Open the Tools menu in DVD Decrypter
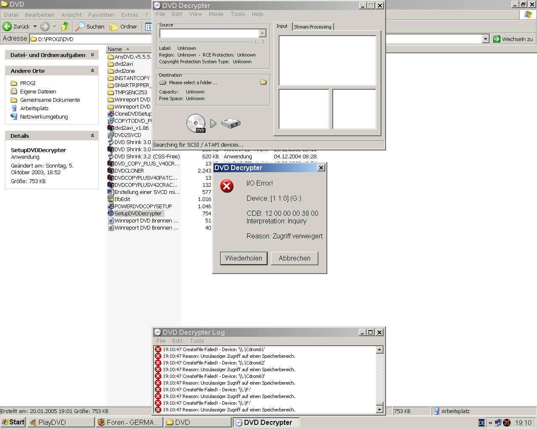This screenshot has height=429, width=537. point(237,14)
